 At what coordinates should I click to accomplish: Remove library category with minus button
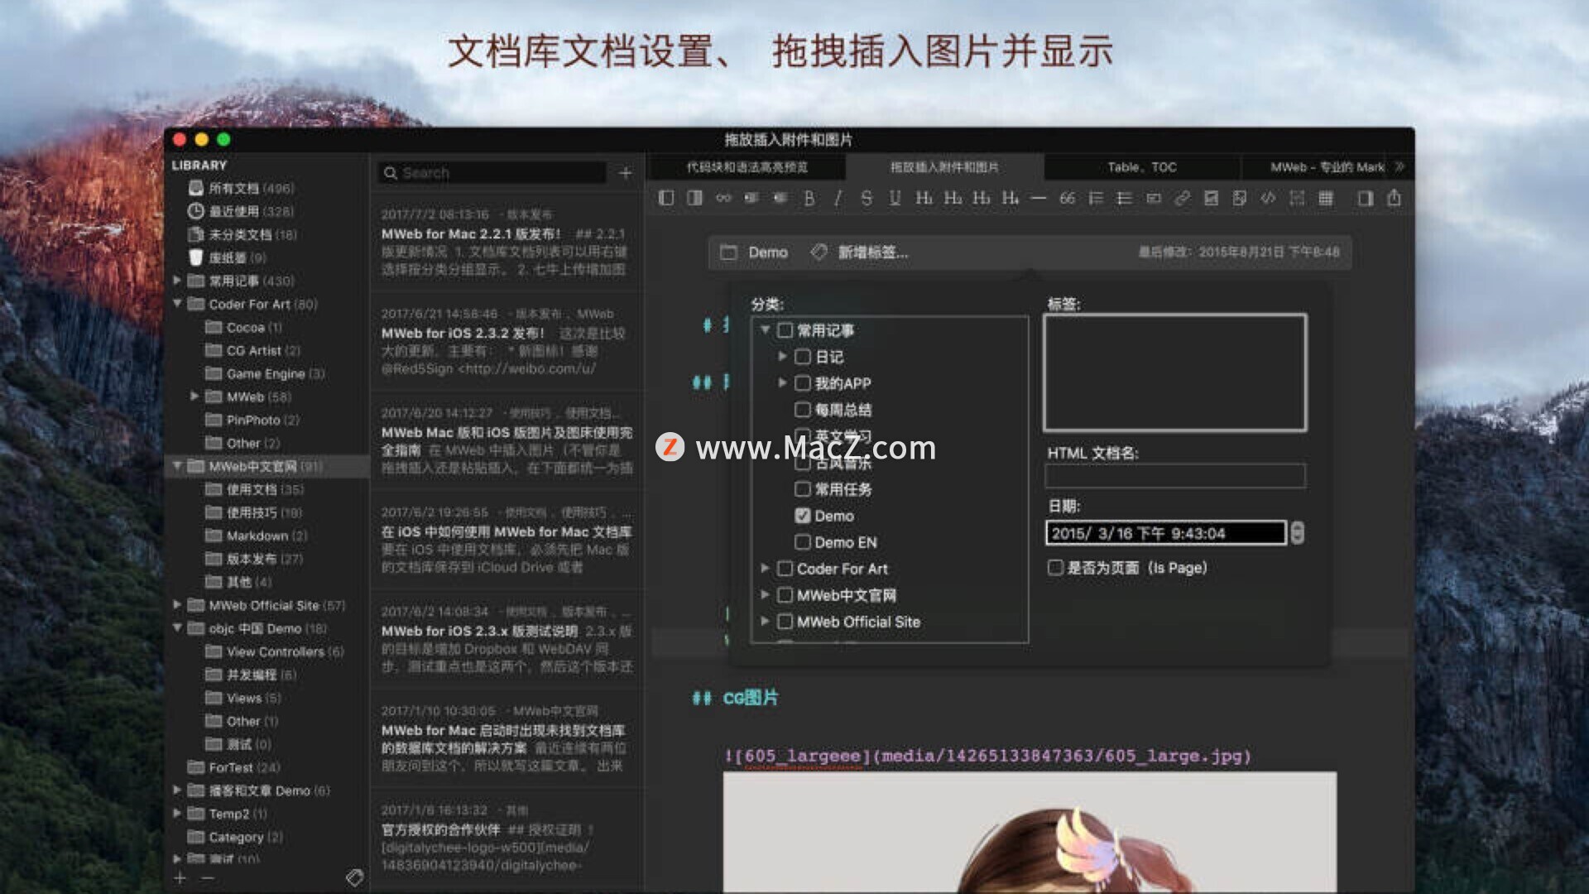pyautogui.click(x=208, y=877)
